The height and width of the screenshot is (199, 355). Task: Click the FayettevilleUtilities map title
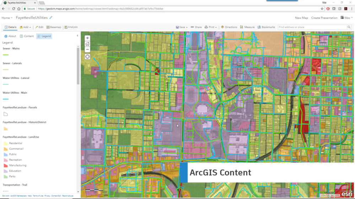[32, 18]
